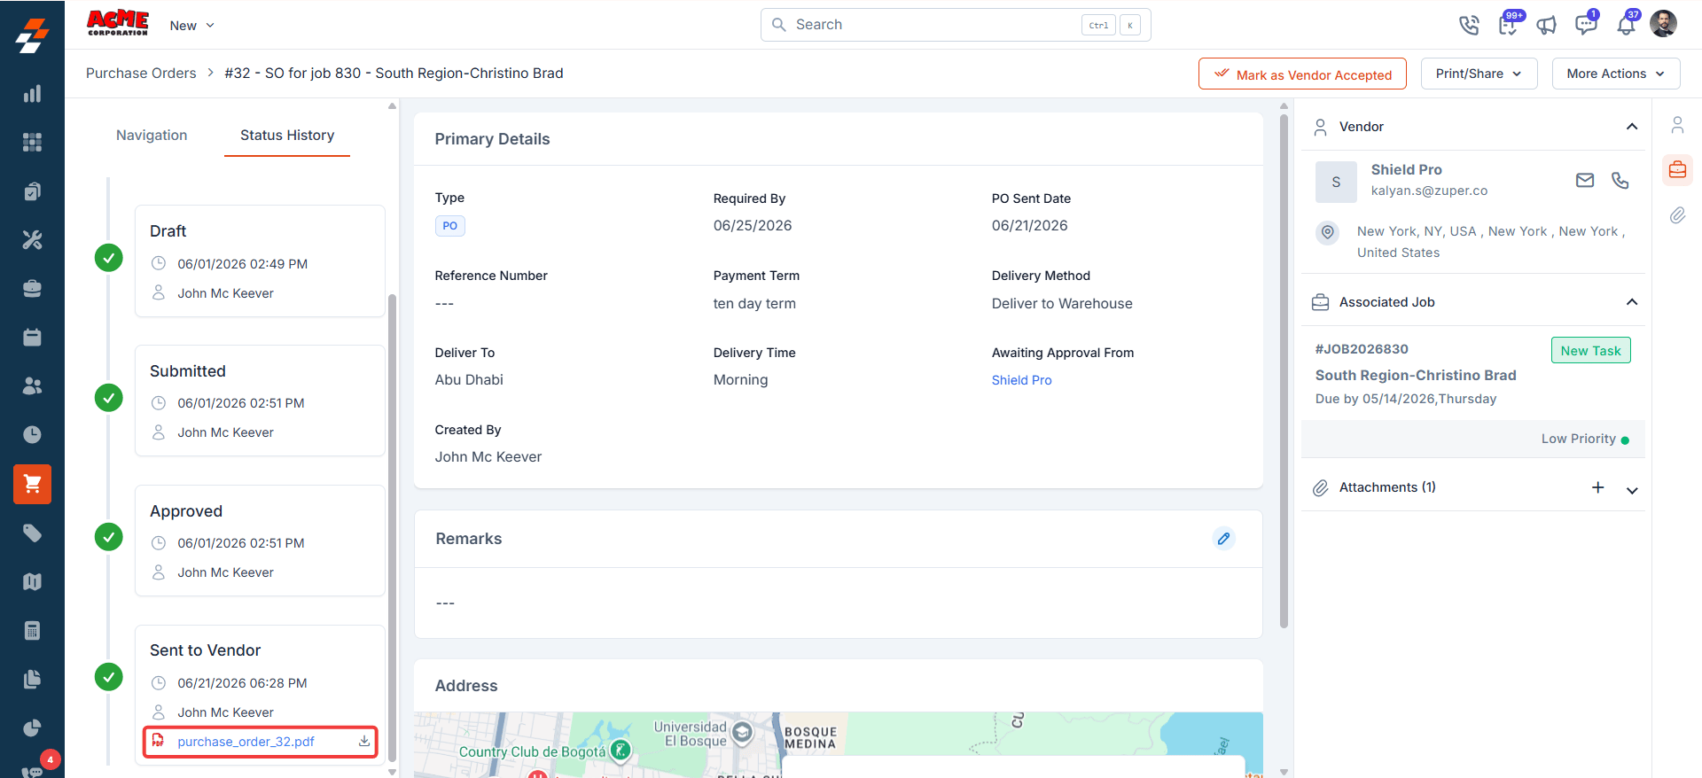Click South Region-Christino Brad job title

pos(1416,376)
